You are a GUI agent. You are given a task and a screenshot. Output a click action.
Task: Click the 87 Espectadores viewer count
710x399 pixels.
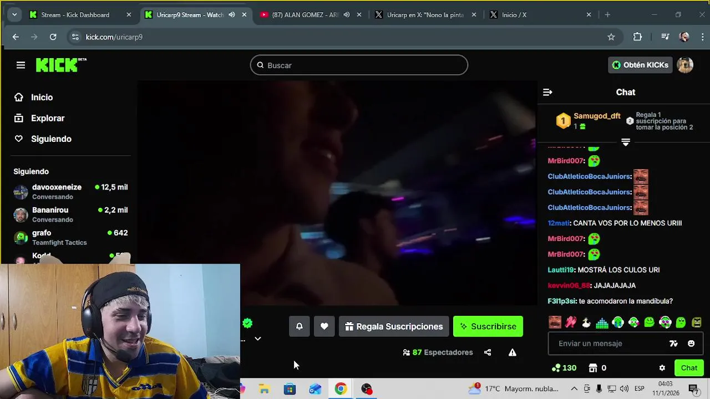(438, 352)
